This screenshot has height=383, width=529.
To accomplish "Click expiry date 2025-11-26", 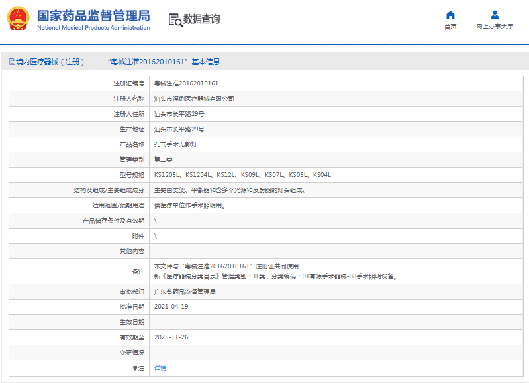I will pos(171,337).
